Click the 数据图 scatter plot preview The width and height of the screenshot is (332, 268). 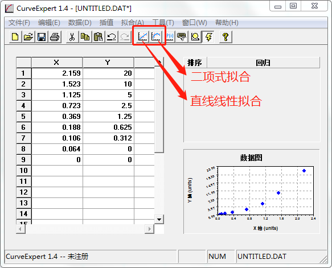pyautogui.click(x=252, y=192)
